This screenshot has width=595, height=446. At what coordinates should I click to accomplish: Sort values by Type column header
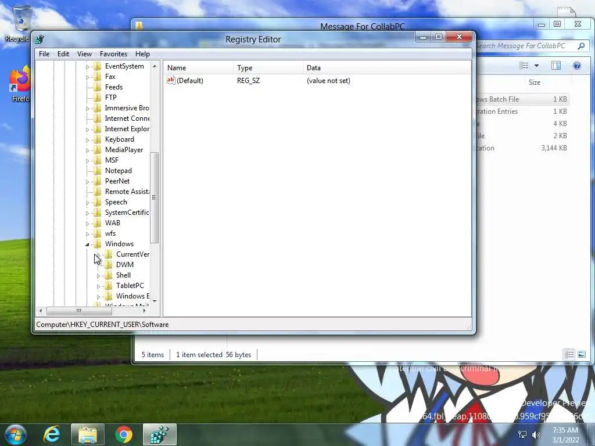(268, 68)
